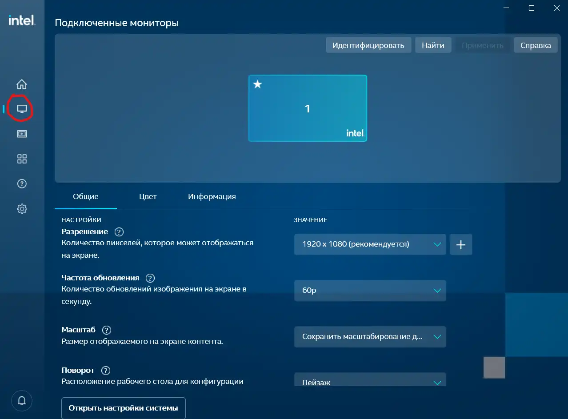Minimize the Intel Graphics window
The width and height of the screenshot is (568, 419).
point(506,8)
